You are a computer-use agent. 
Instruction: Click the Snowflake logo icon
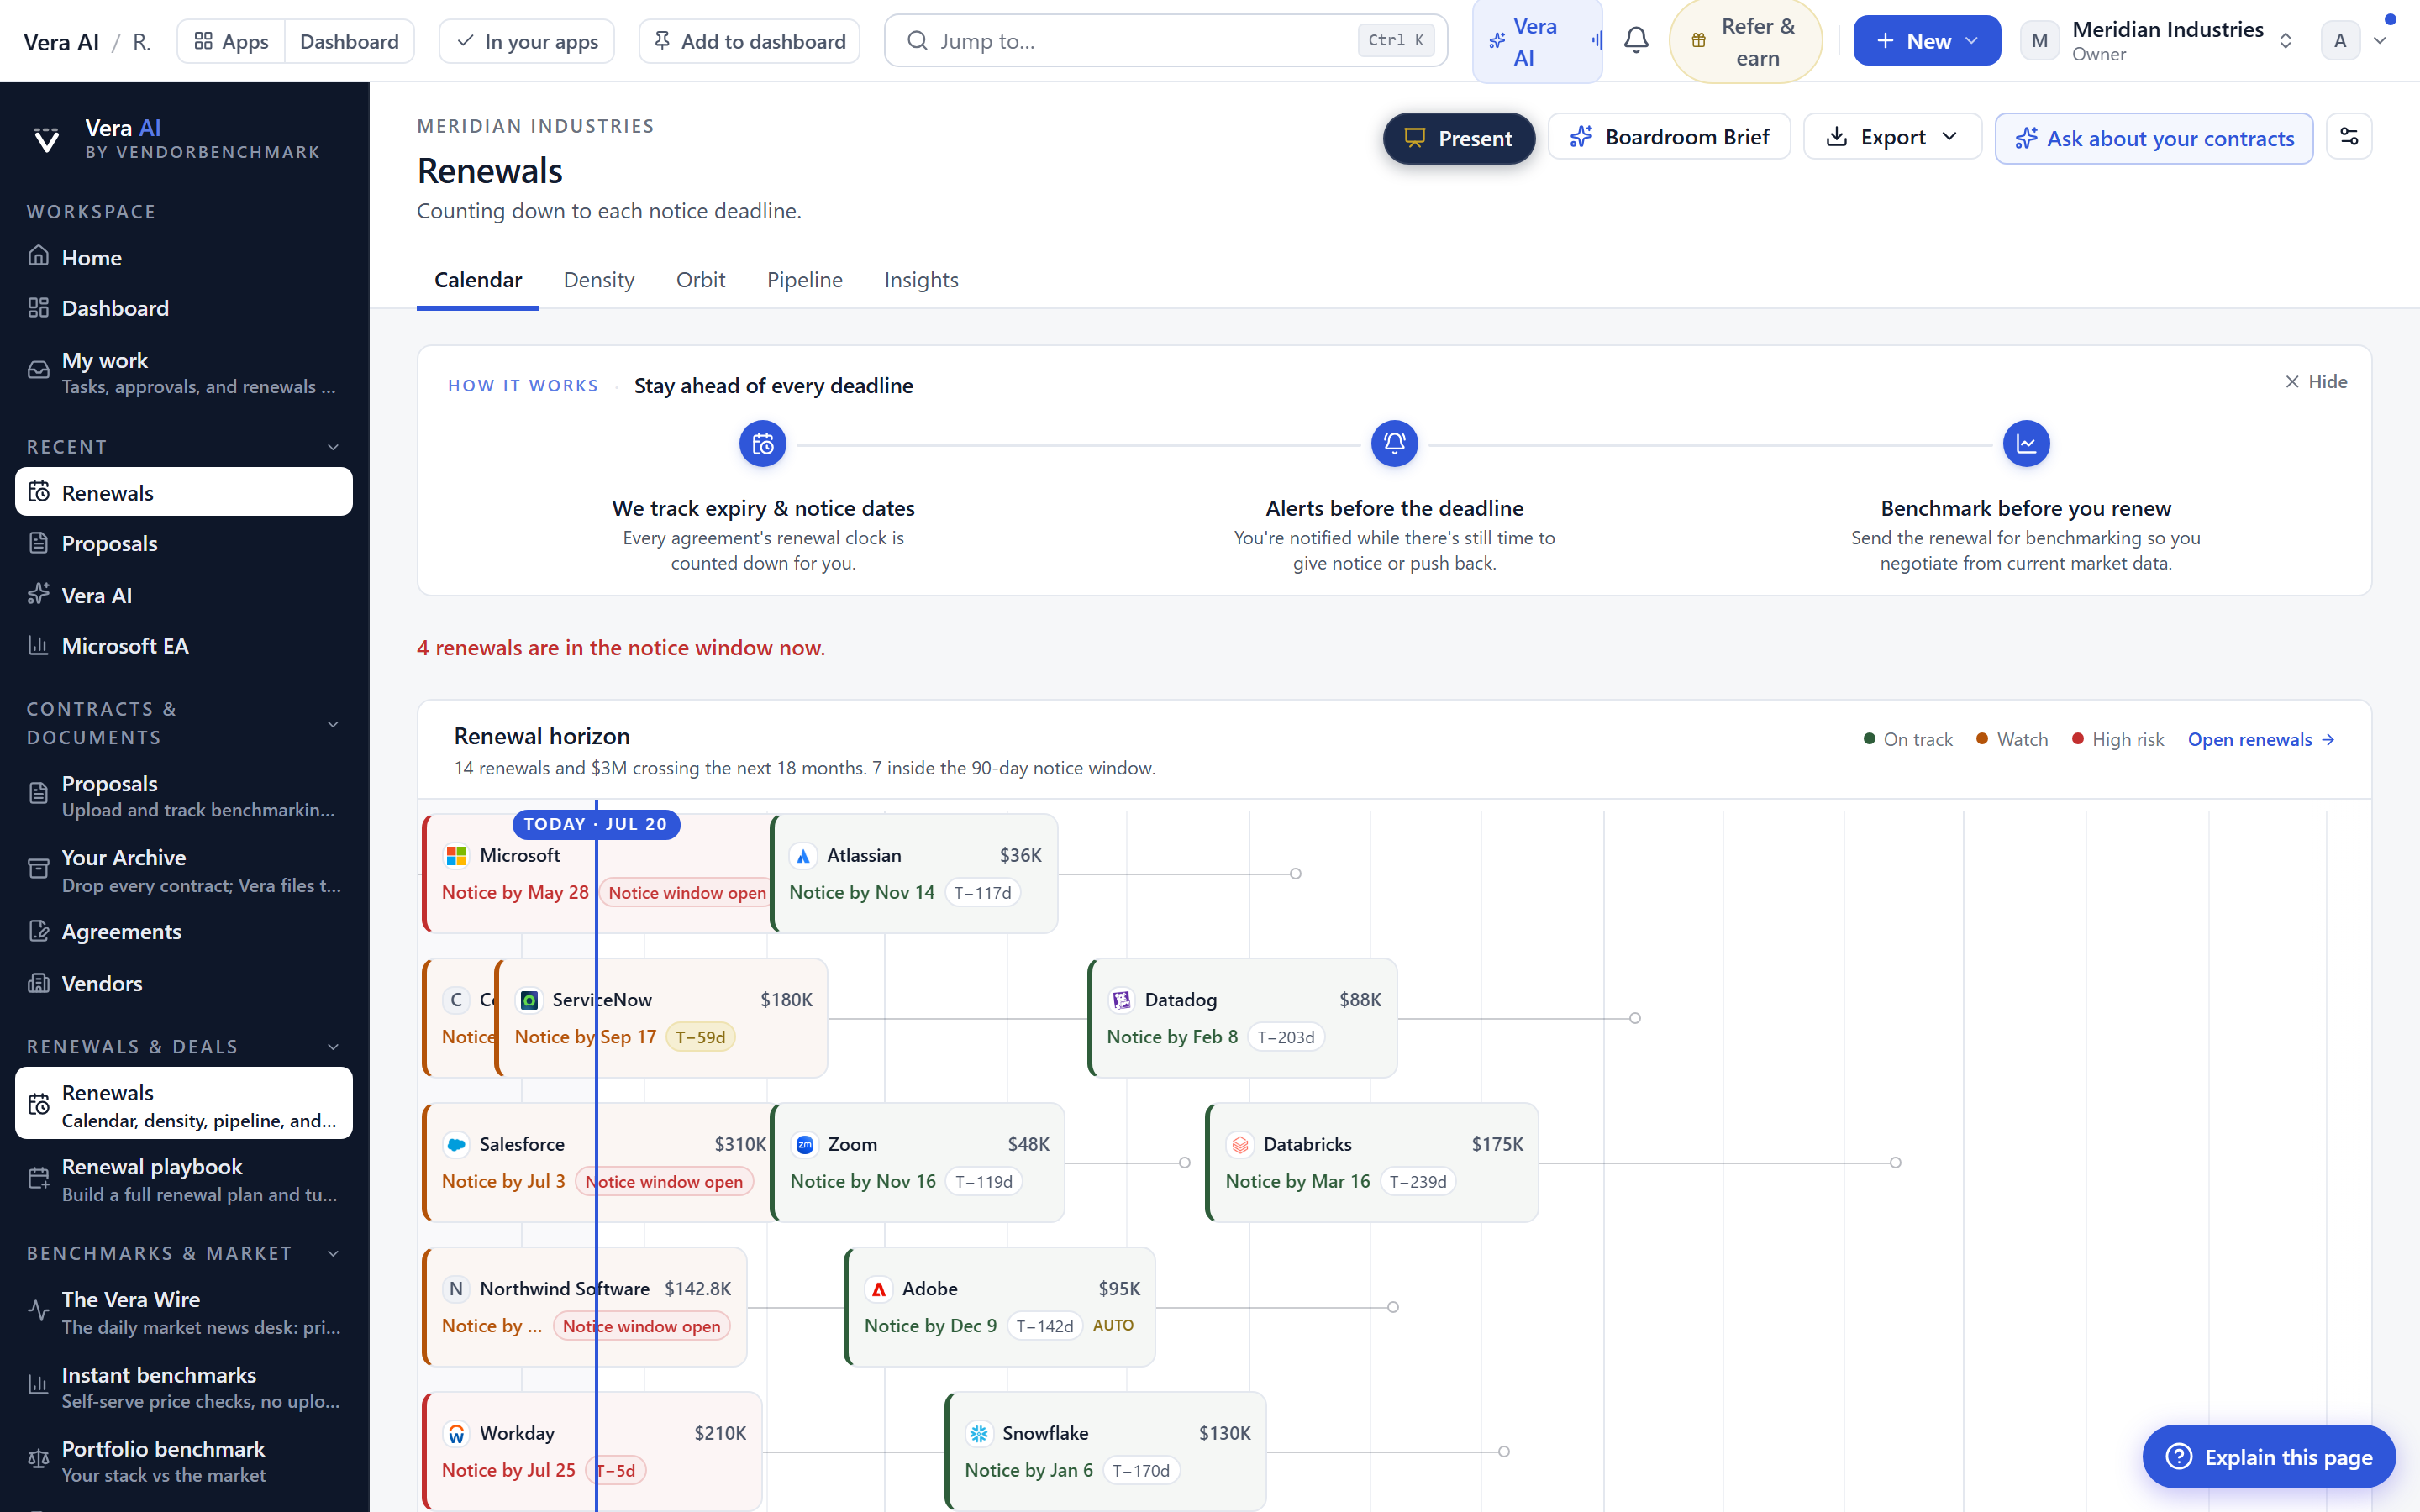point(979,1434)
